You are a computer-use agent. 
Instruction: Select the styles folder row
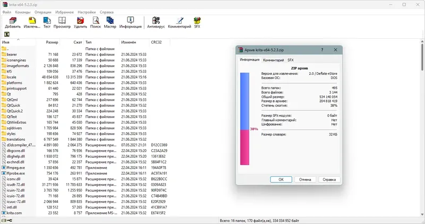click(84, 134)
